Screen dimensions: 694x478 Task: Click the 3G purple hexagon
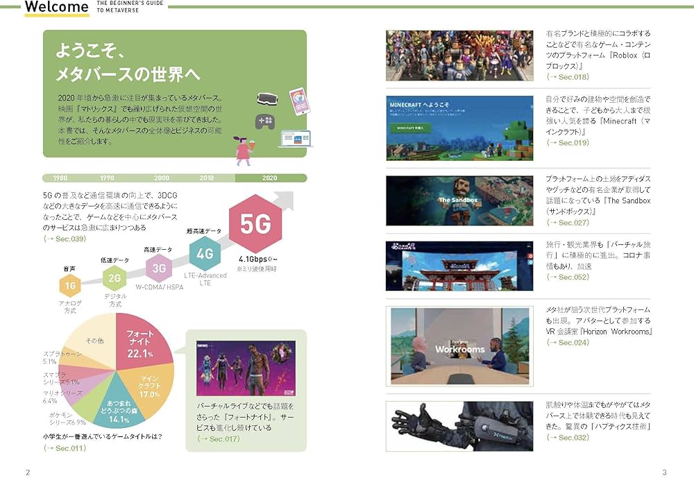tap(159, 268)
